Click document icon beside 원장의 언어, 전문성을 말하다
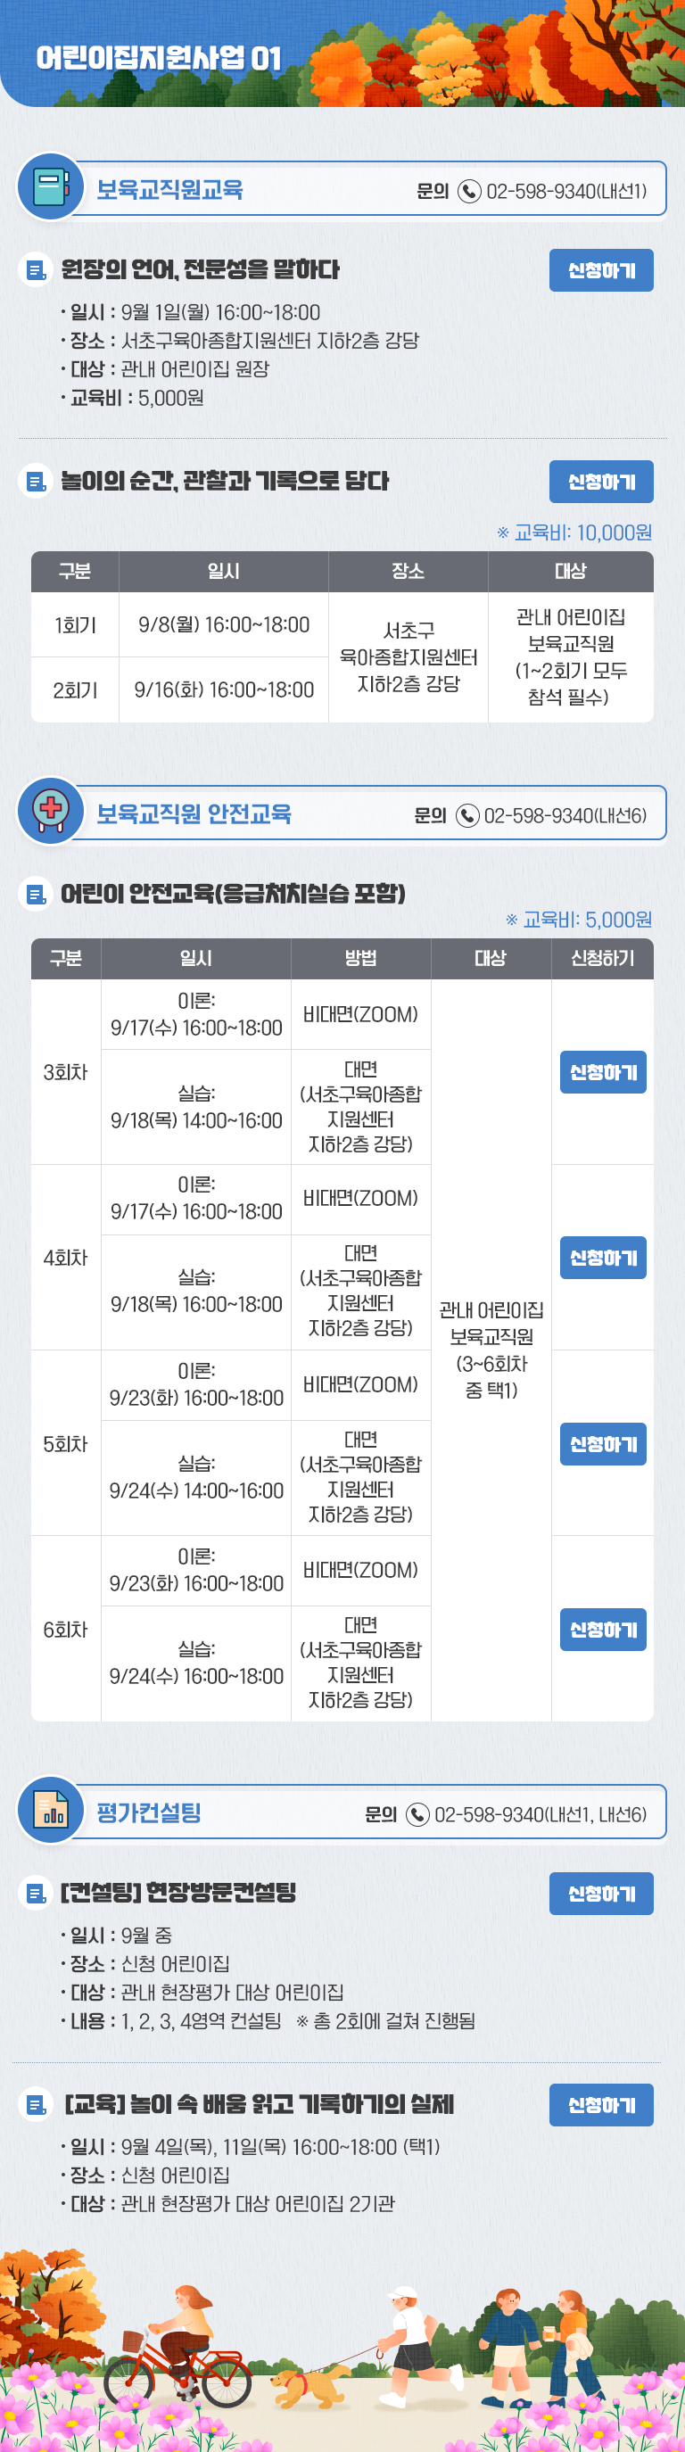This screenshot has height=2452, width=685. tap(35, 269)
